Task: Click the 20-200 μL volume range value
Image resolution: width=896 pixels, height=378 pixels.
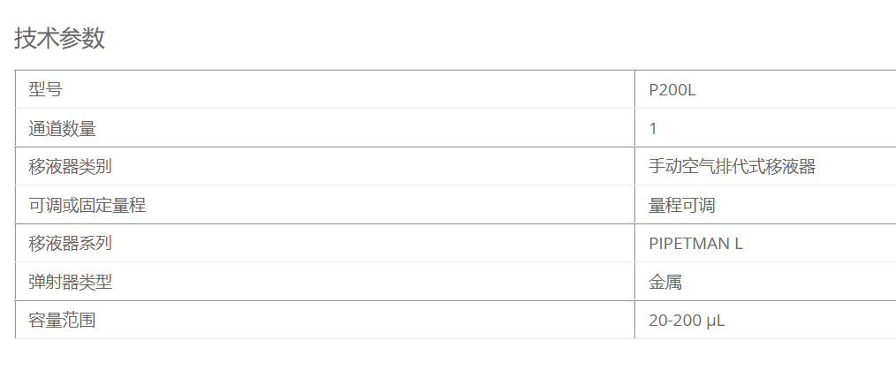Action: 687,321
